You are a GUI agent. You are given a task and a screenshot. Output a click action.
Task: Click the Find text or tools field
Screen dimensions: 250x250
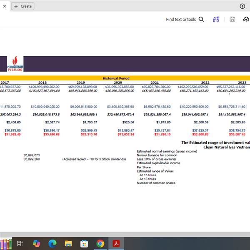coord(181,20)
